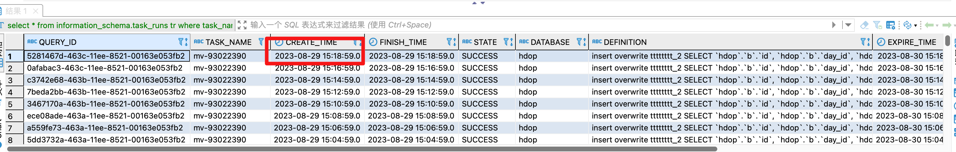This screenshot has width=956, height=152.
Task: Open the dropdown beside the refresh icon
Action: [916, 25]
